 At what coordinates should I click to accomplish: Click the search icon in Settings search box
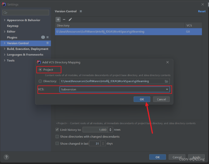(5, 13)
